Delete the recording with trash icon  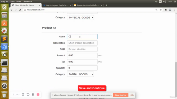23,95
